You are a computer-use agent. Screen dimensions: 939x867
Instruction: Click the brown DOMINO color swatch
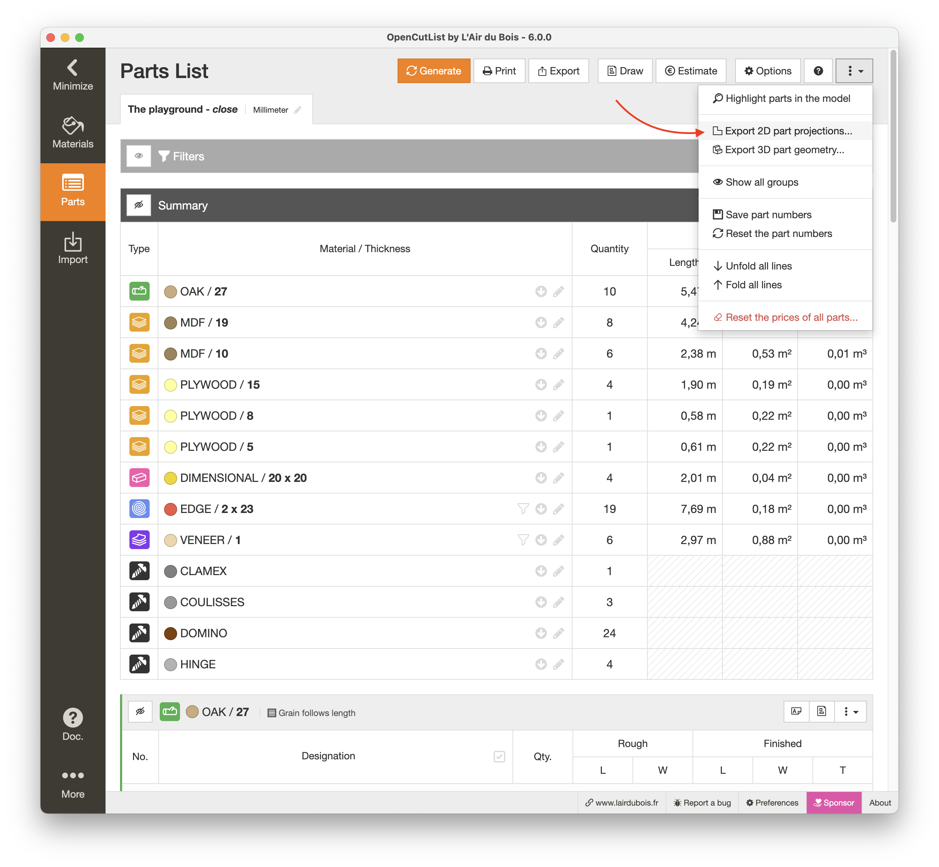point(170,633)
